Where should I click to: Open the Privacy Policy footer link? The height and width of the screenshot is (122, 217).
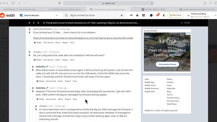point(173,101)
